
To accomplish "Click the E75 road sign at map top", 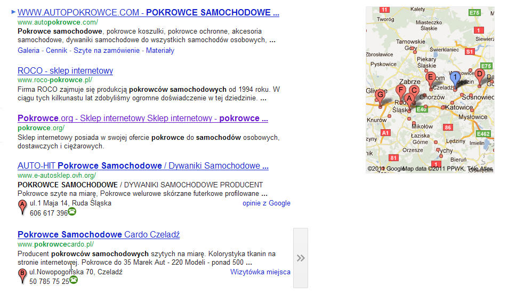I will [x=474, y=13].
